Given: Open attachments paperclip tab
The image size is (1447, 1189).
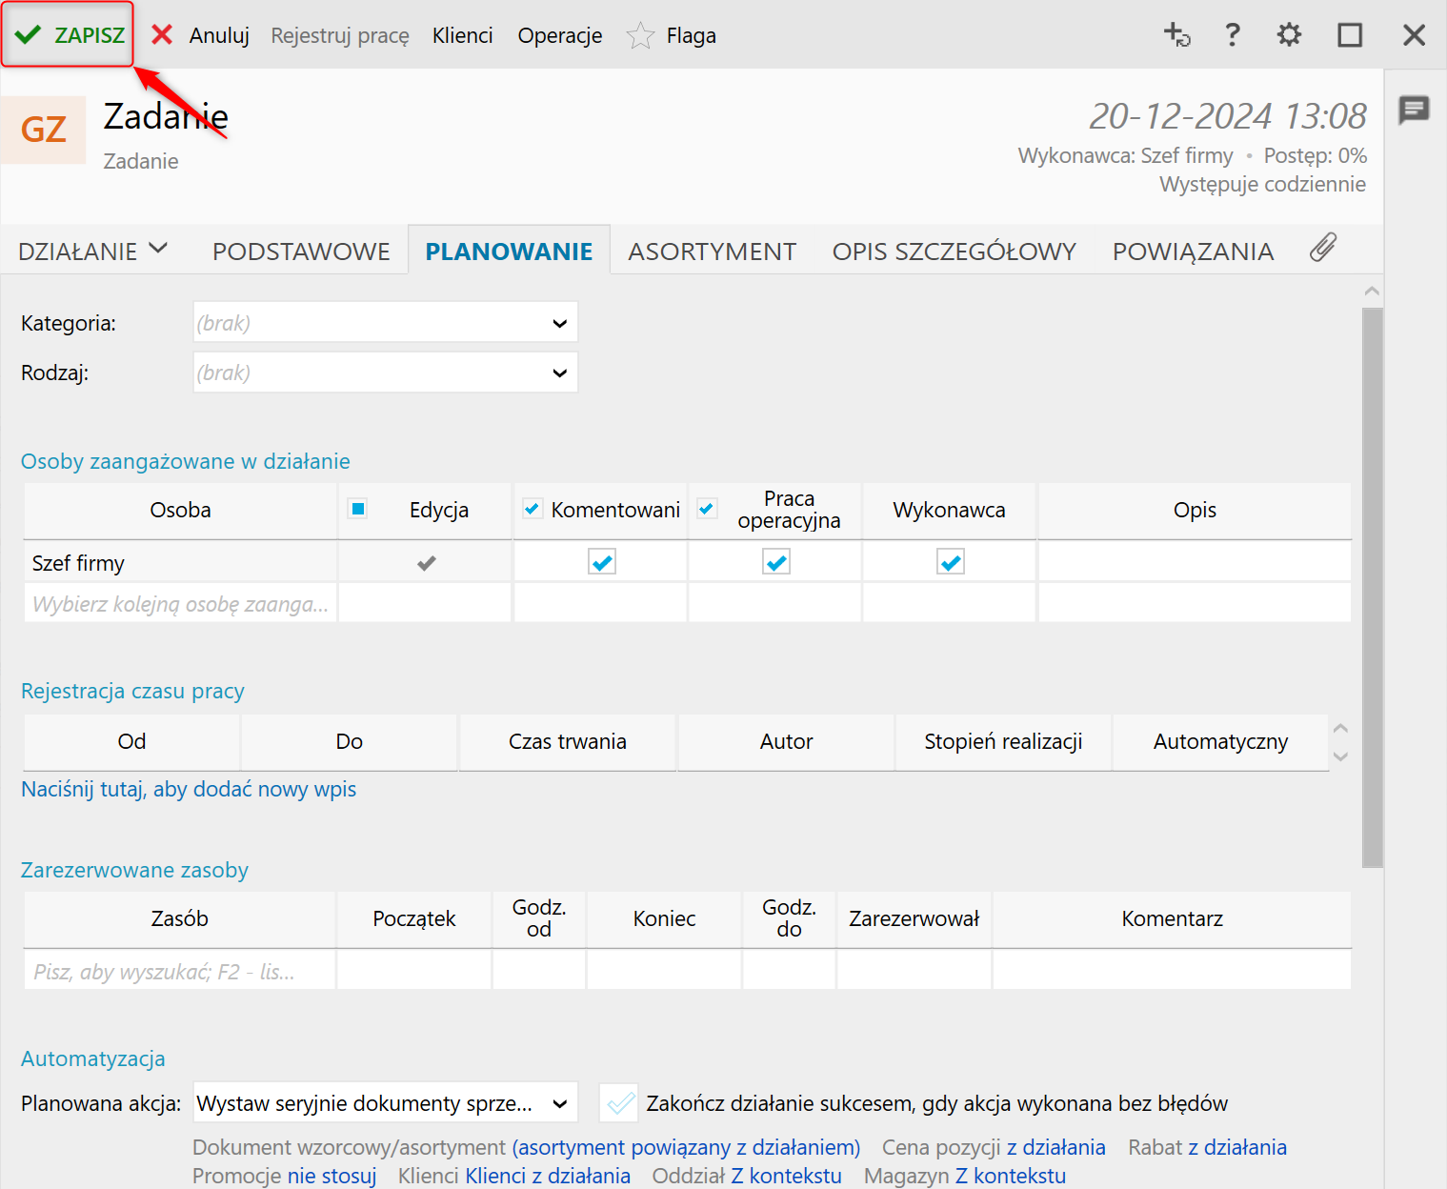Looking at the screenshot, I should pyautogui.click(x=1323, y=248).
